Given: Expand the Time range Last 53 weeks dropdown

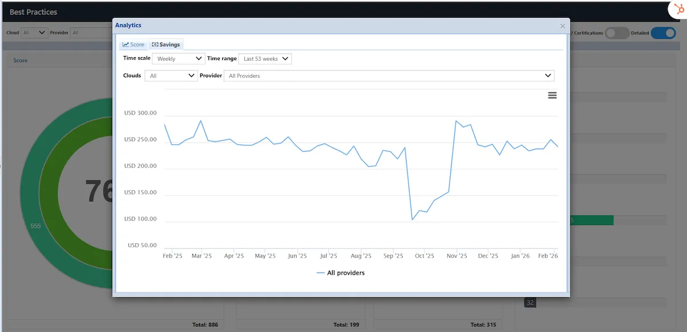Looking at the screenshot, I should (265, 58).
